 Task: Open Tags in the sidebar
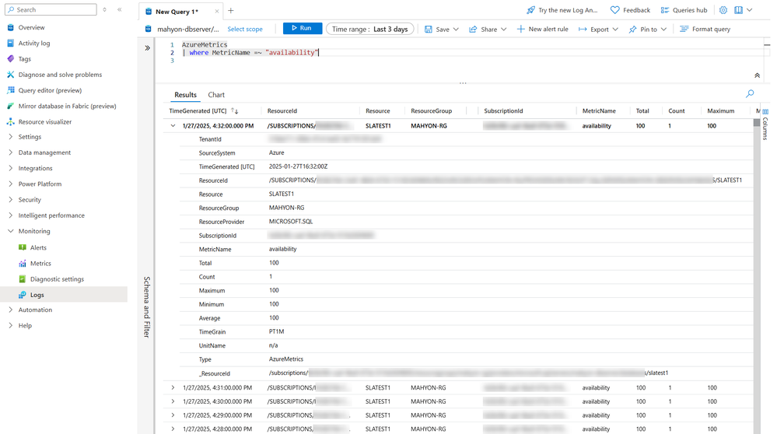pyautogui.click(x=24, y=59)
